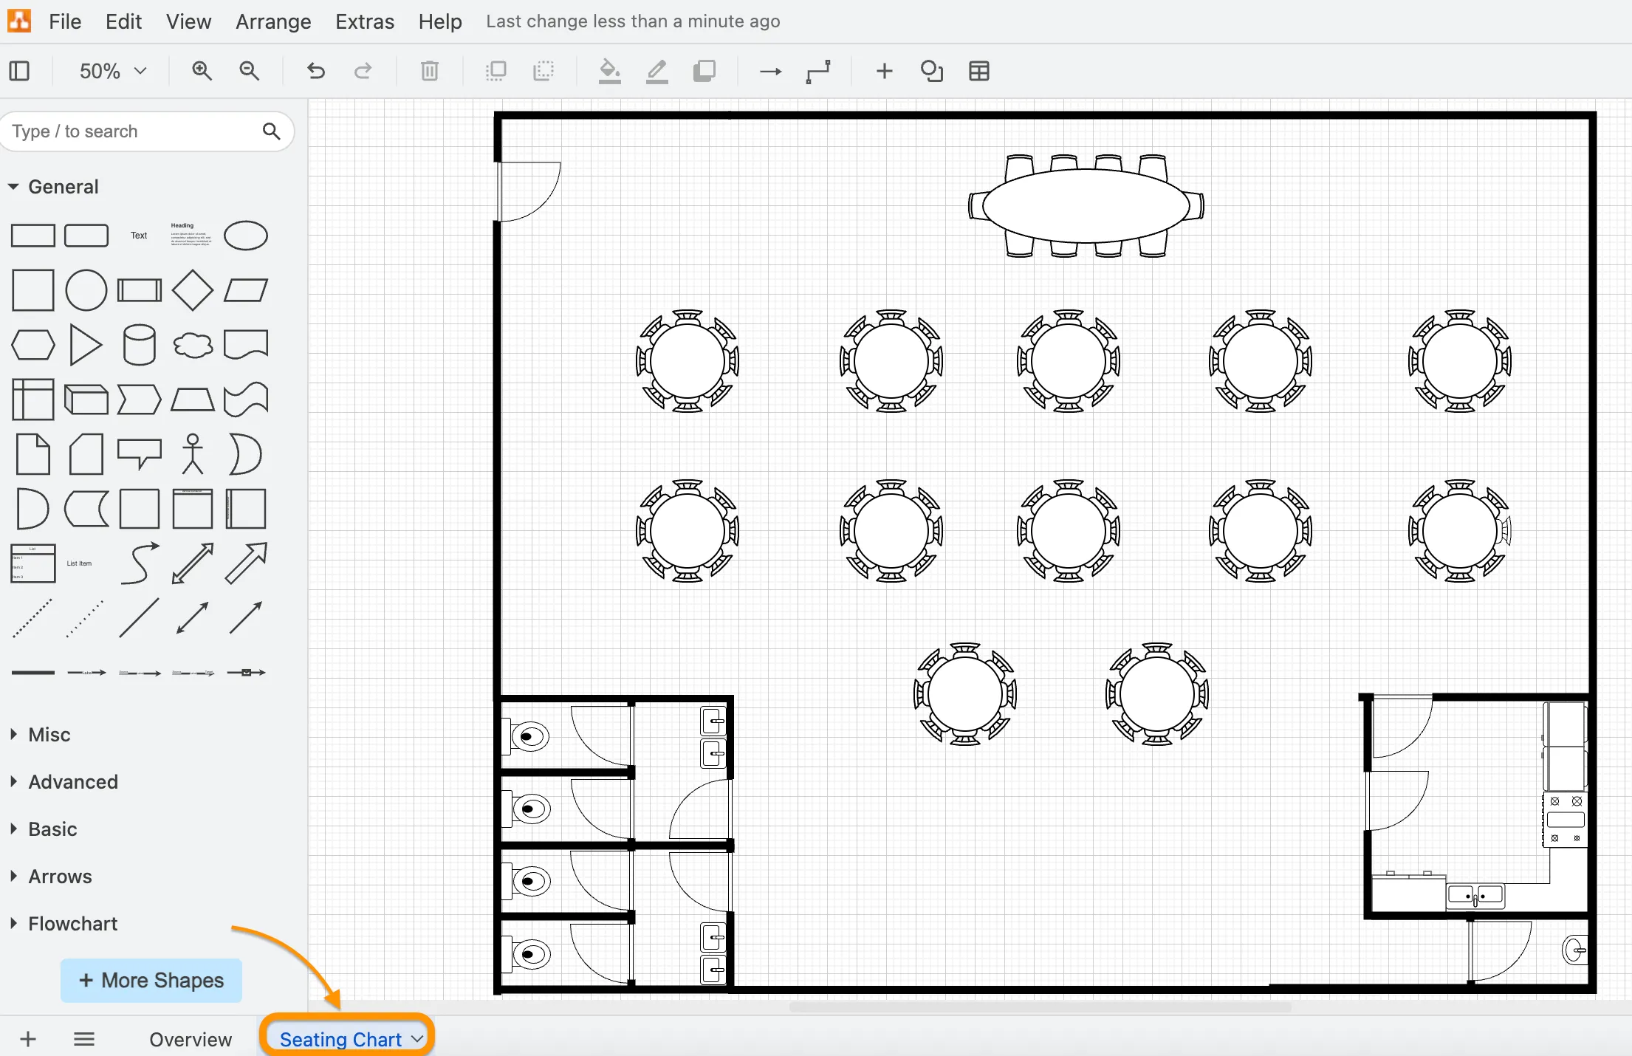The height and width of the screenshot is (1056, 1632).
Task: Open the Arrange menu
Action: coord(273,21)
